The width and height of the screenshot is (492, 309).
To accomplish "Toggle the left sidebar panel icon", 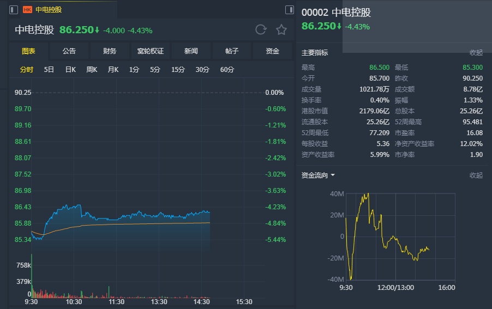I will [x=14, y=10].
